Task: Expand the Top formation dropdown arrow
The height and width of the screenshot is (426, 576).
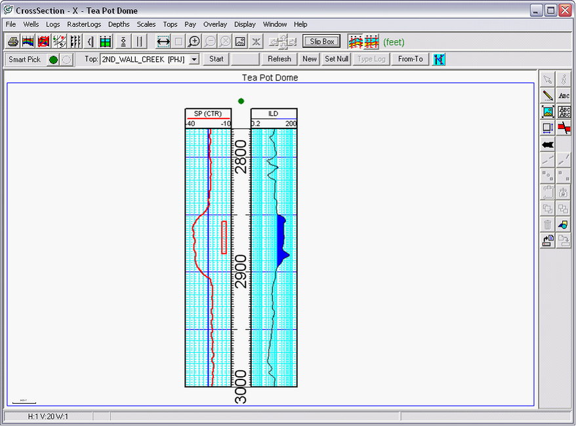Action: pos(194,60)
